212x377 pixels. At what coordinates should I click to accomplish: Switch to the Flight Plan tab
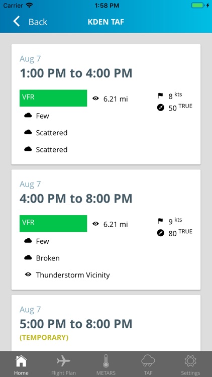[x=63, y=364]
